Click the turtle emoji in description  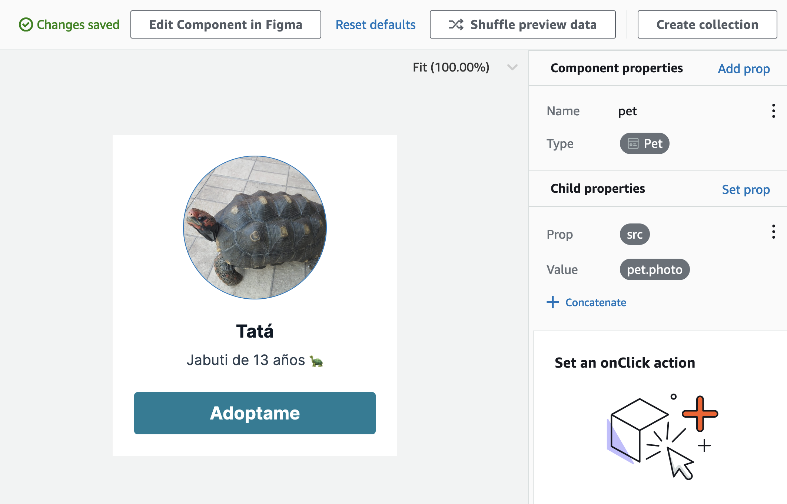(316, 361)
